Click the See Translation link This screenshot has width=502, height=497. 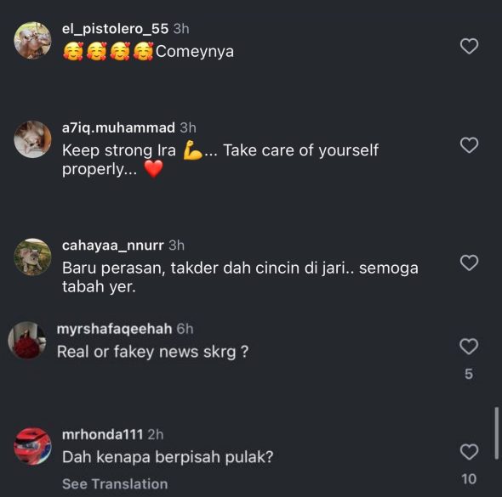(x=115, y=484)
